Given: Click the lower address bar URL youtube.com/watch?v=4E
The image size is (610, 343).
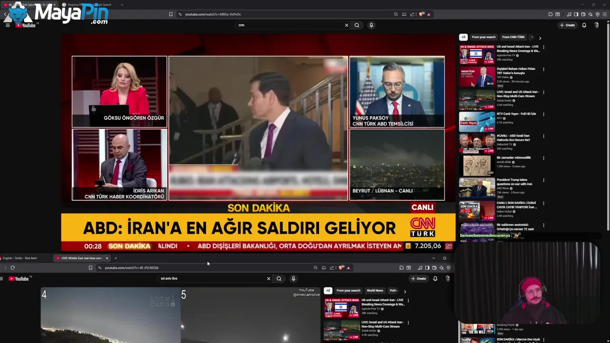Looking at the screenshot, I should pos(132,268).
